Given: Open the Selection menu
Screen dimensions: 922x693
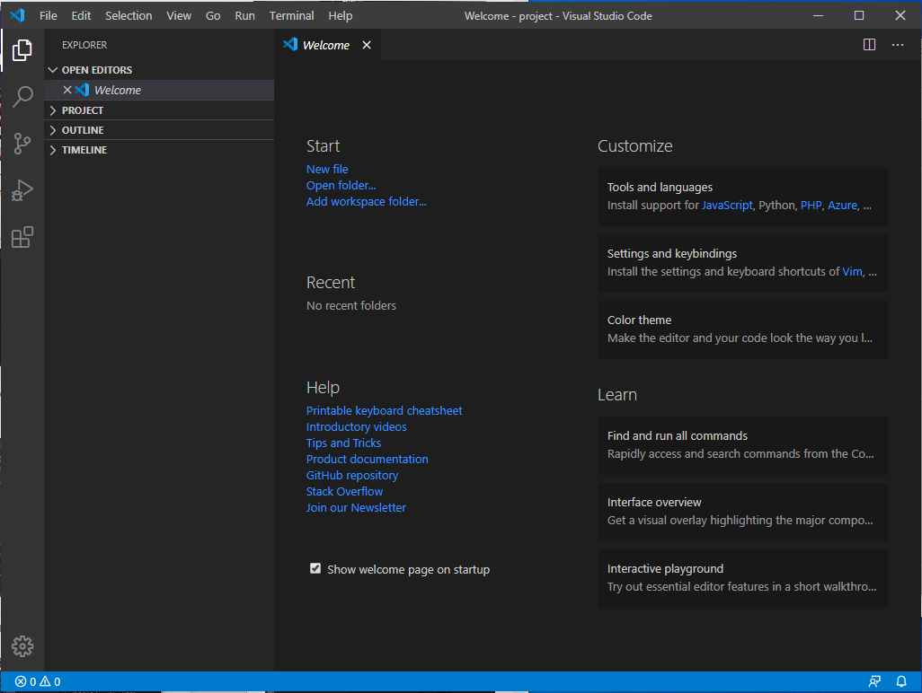Looking at the screenshot, I should point(129,16).
